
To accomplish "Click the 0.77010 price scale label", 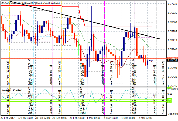I will click(x=172, y=3).
